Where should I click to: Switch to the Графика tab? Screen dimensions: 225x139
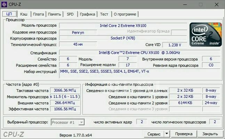(87, 14)
